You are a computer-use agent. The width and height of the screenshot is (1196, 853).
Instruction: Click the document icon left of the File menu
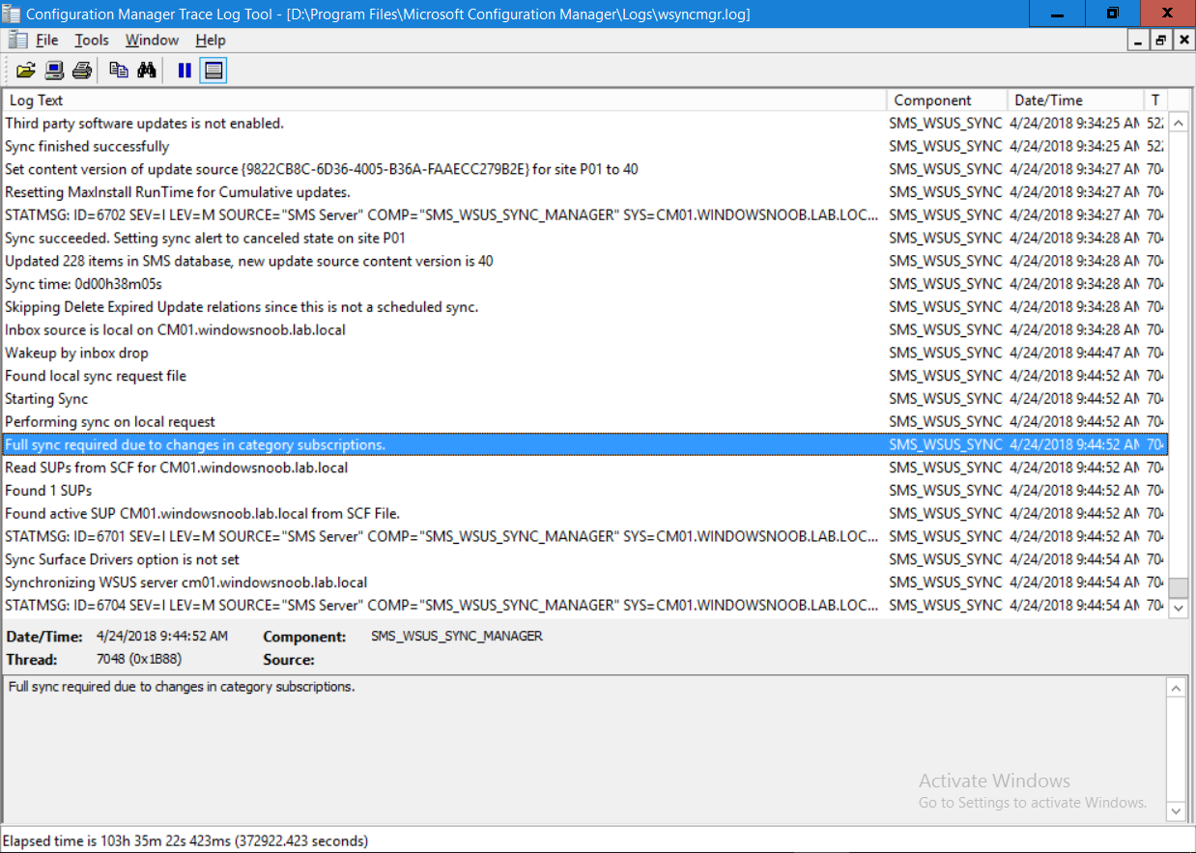click(x=16, y=40)
